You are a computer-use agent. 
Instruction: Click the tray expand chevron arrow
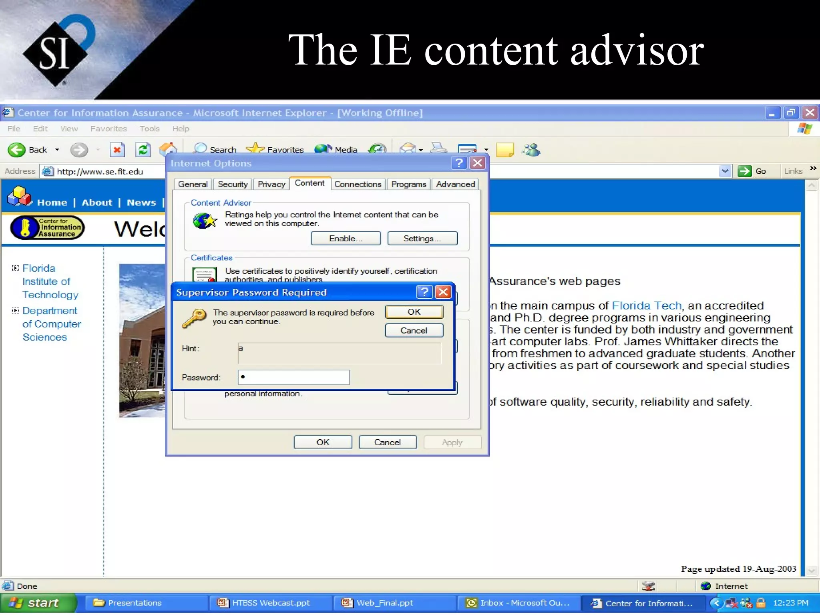[716, 603]
